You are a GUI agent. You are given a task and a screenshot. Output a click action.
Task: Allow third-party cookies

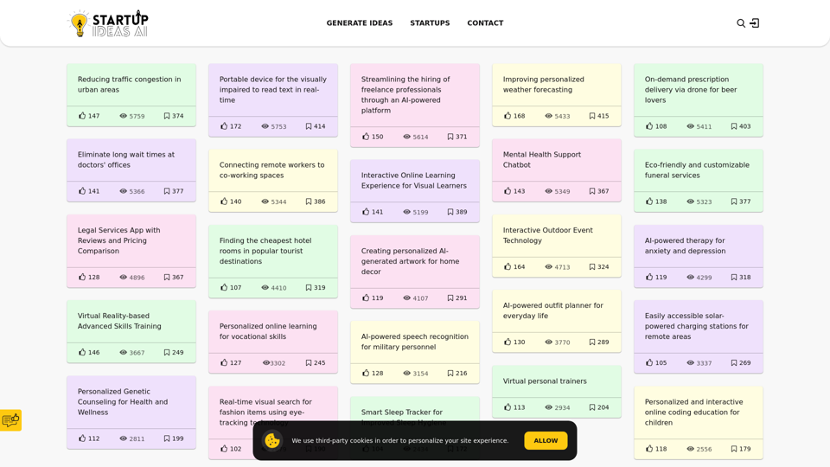546,440
